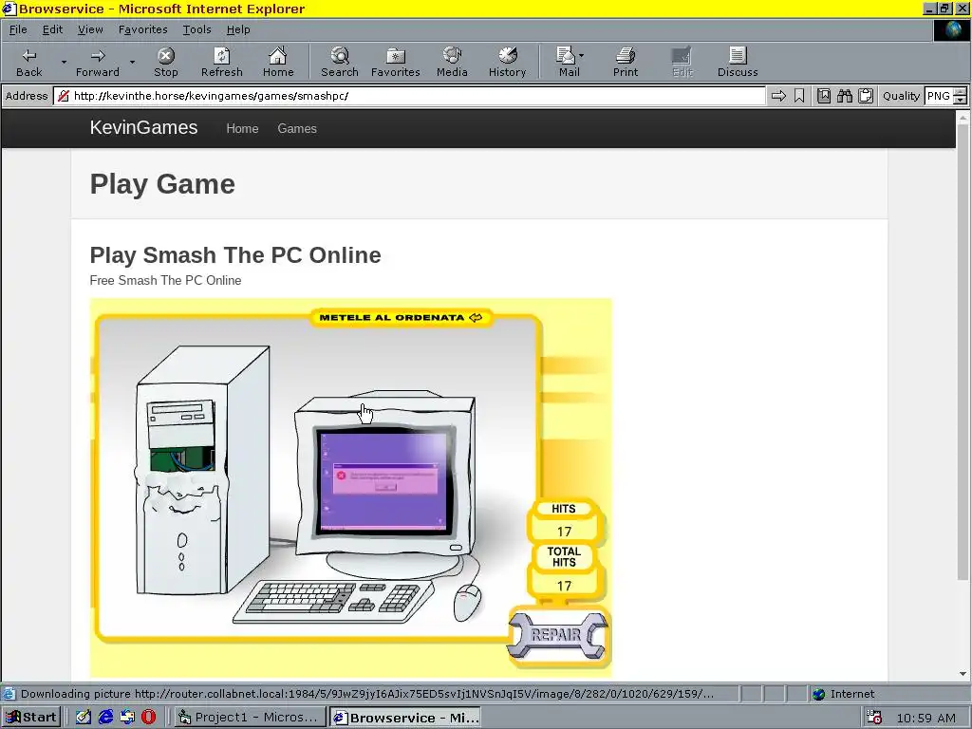Show browsing History

[507, 62]
